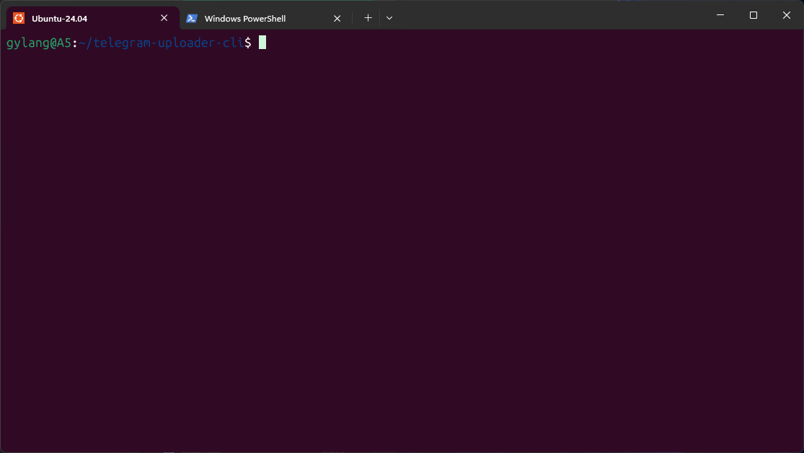Click the Ubuntu logo icon in first tab
Image resolution: width=804 pixels, height=453 pixels.
(19, 18)
